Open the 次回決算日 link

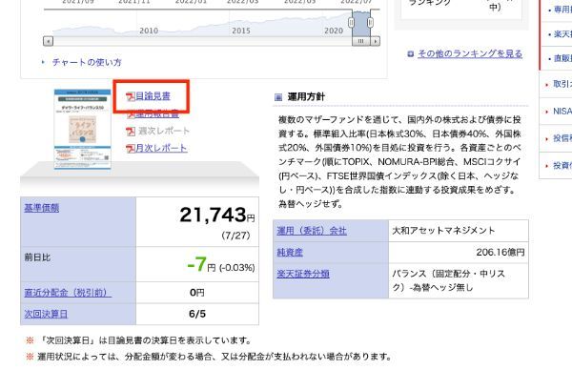46,314
